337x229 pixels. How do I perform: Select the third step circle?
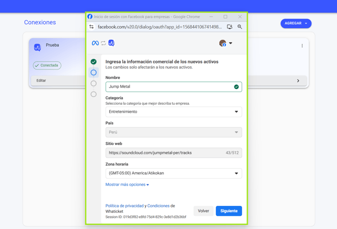click(94, 84)
